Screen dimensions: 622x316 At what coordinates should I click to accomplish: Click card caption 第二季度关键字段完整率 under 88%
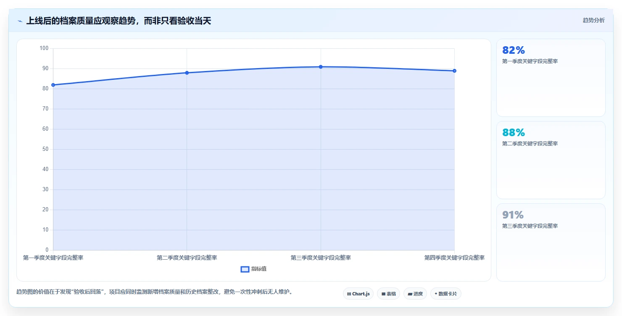530,144
